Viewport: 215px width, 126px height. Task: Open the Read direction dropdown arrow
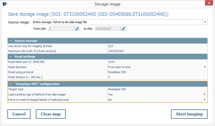click(205, 67)
